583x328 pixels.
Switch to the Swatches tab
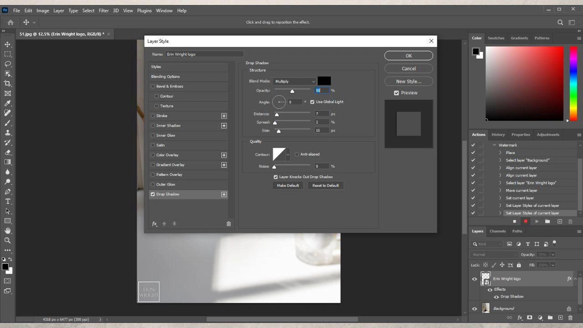(496, 38)
